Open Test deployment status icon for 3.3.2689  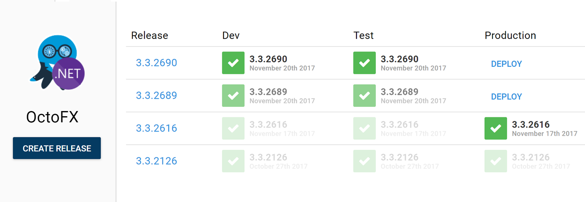(364, 96)
